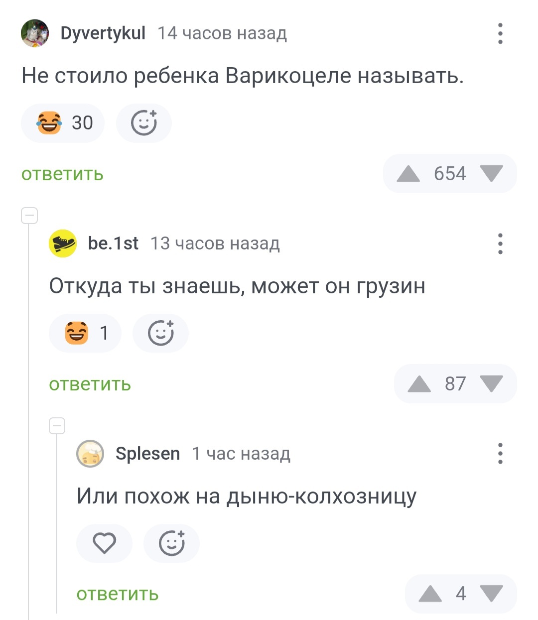Downvote Dyvertykul's comment with 654 rating
Viewport: 538px width, 620px height.
click(x=492, y=174)
